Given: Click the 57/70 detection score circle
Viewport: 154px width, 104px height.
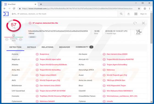Looking at the screenshot, I should (14, 26).
